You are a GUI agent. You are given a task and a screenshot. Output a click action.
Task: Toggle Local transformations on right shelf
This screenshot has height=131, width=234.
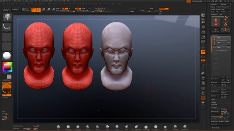click(203, 52)
